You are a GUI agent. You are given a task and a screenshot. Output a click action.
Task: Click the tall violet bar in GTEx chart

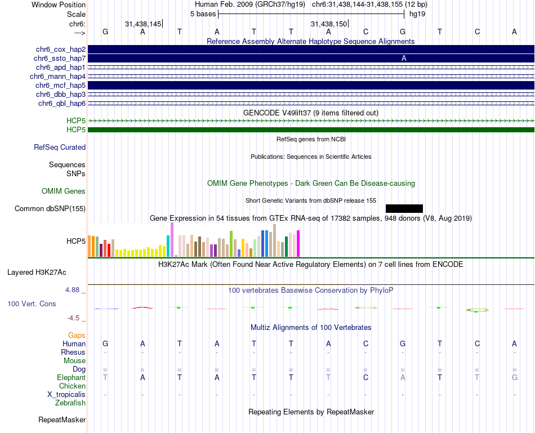[x=172, y=239]
